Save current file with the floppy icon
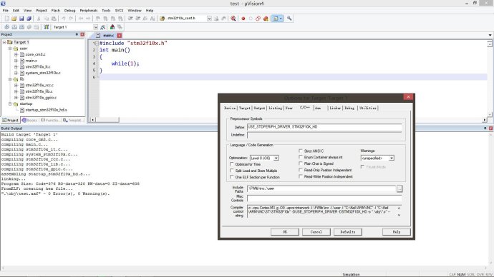The height and width of the screenshot is (277, 494). (21, 19)
